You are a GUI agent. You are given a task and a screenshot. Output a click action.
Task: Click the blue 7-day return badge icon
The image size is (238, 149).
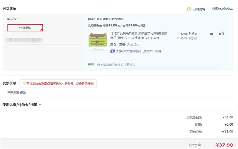click(x=112, y=51)
